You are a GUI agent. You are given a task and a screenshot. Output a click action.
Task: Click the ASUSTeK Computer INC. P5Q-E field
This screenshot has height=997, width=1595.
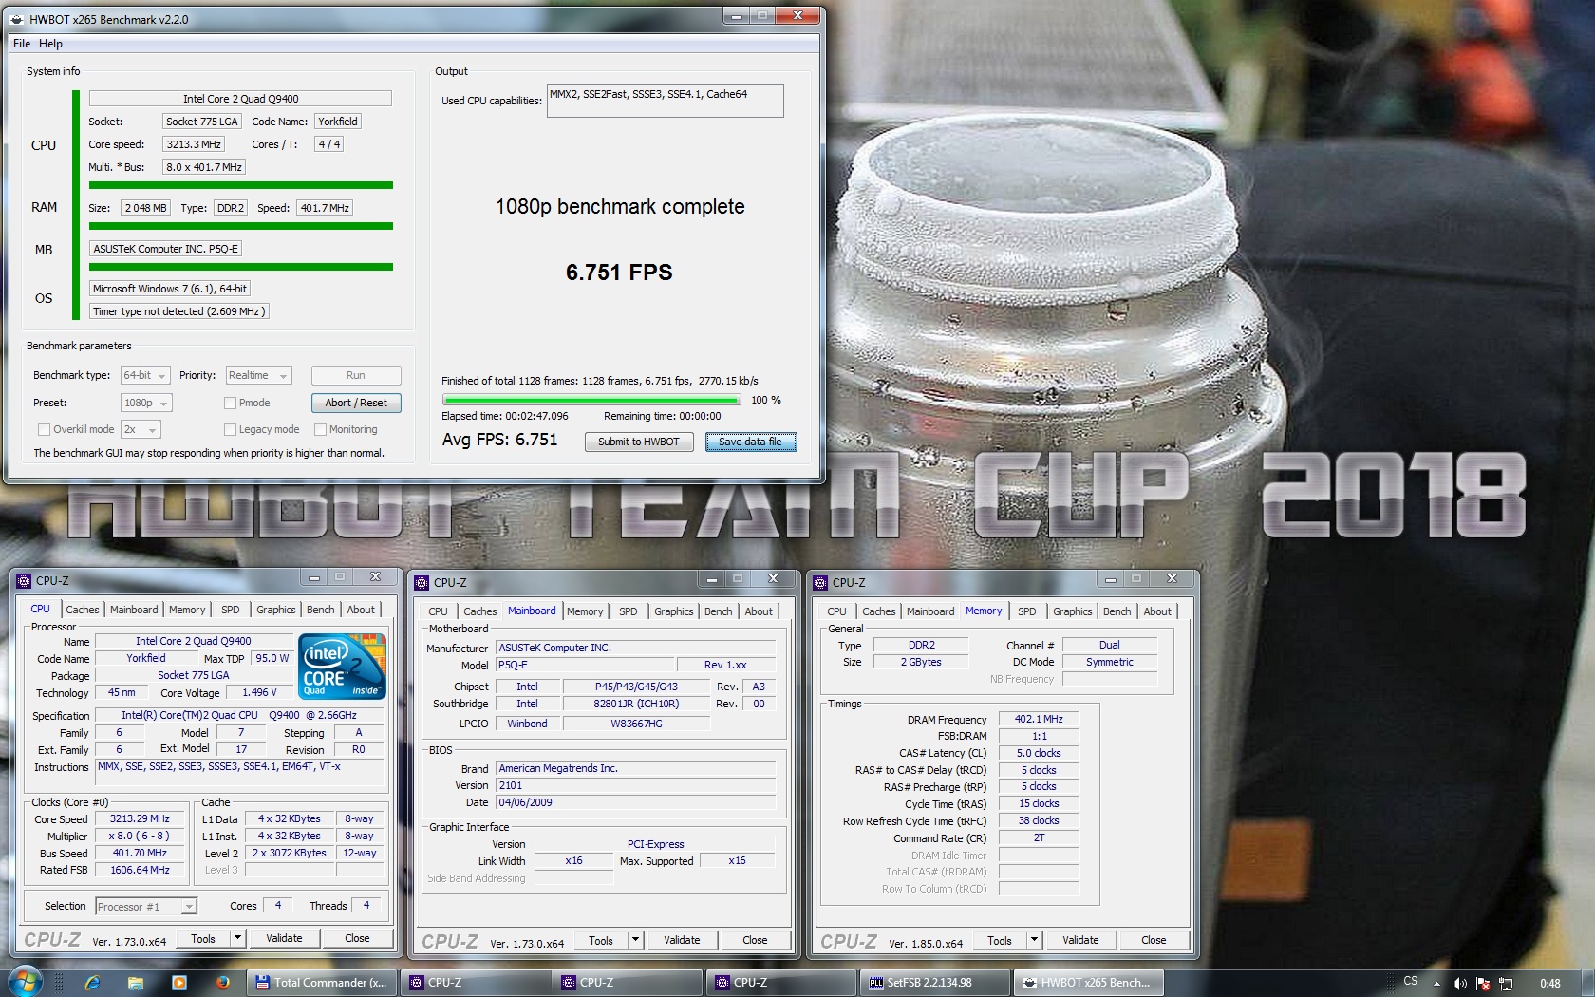click(165, 249)
